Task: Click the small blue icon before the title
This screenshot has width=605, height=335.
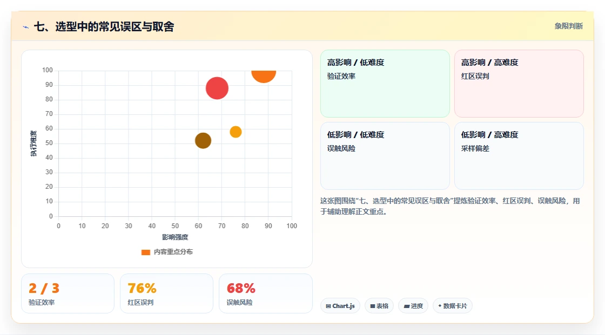Action: tap(26, 27)
